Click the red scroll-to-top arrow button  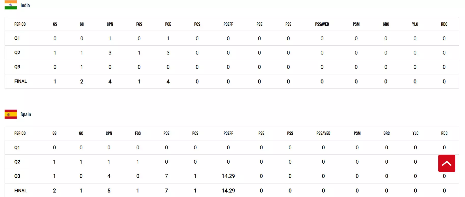446,163
